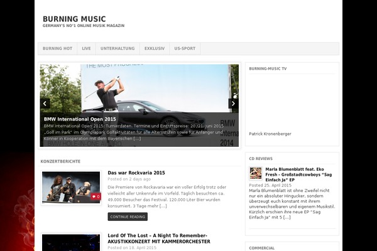Open the Lord Of The Lost thumbnail
377x251 pixels.
pyautogui.click(x=71, y=243)
